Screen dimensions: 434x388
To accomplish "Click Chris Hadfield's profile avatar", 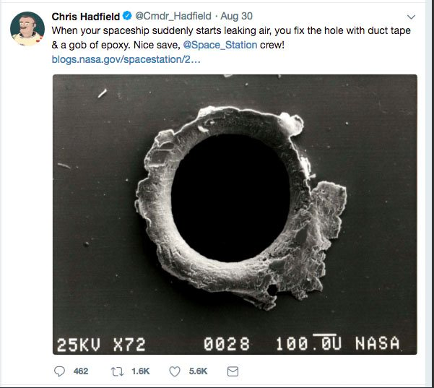I will coord(27,28).
